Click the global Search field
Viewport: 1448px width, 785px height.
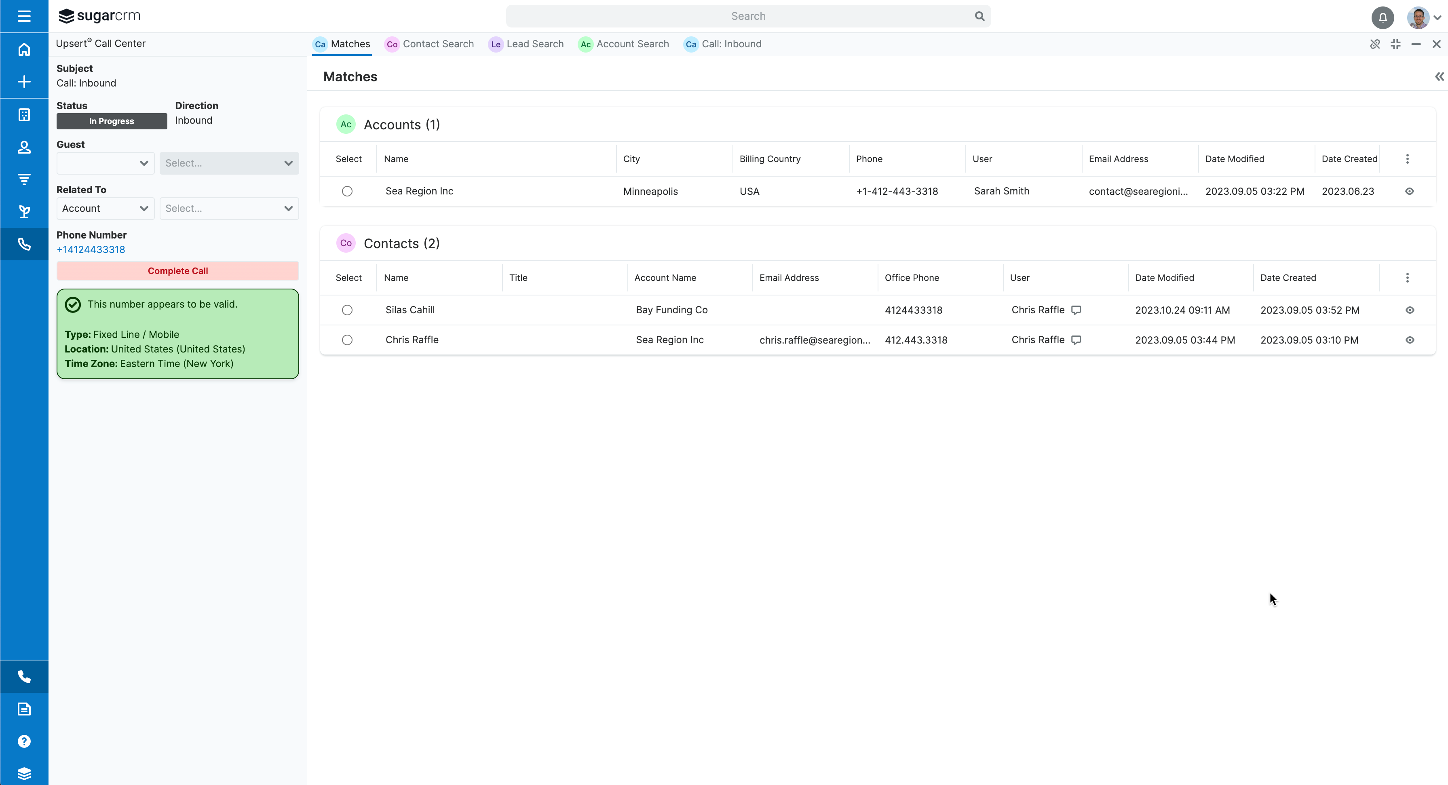(x=747, y=16)
